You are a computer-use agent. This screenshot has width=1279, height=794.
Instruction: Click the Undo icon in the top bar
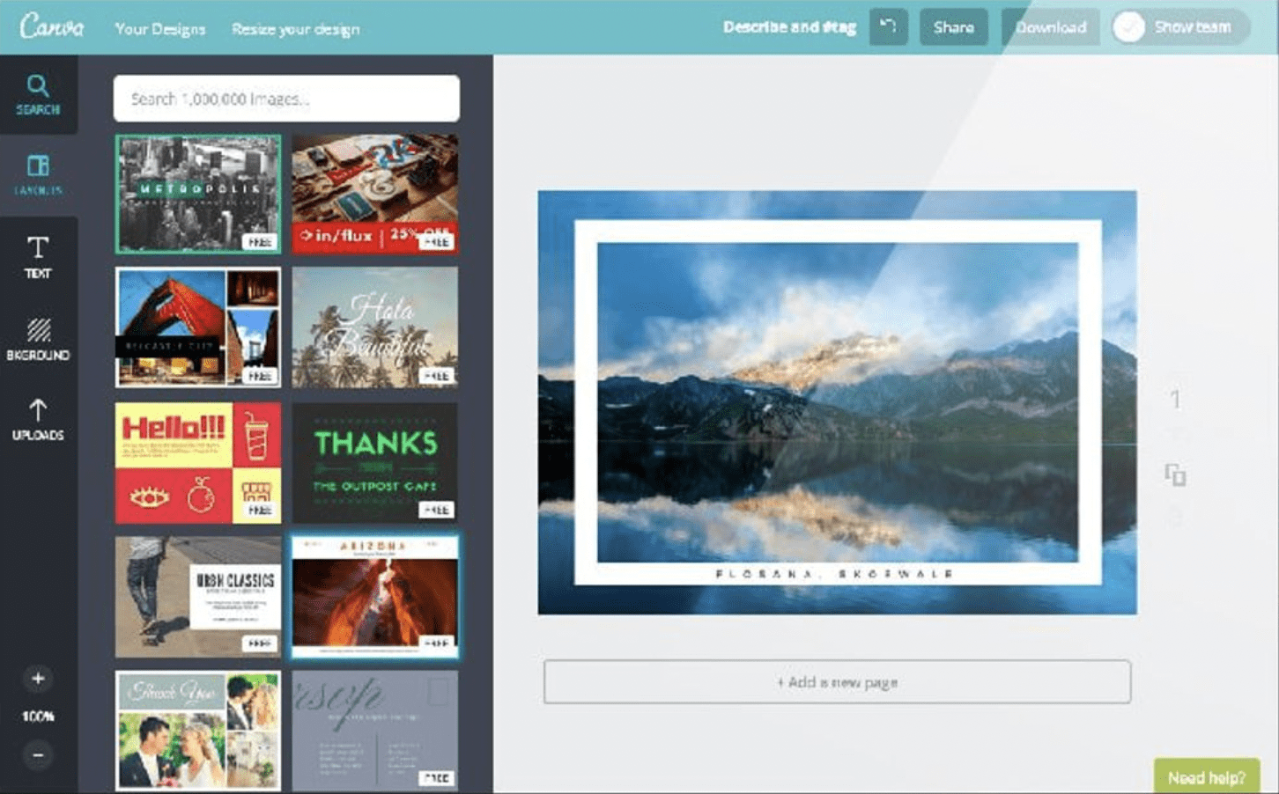(888, 26)
